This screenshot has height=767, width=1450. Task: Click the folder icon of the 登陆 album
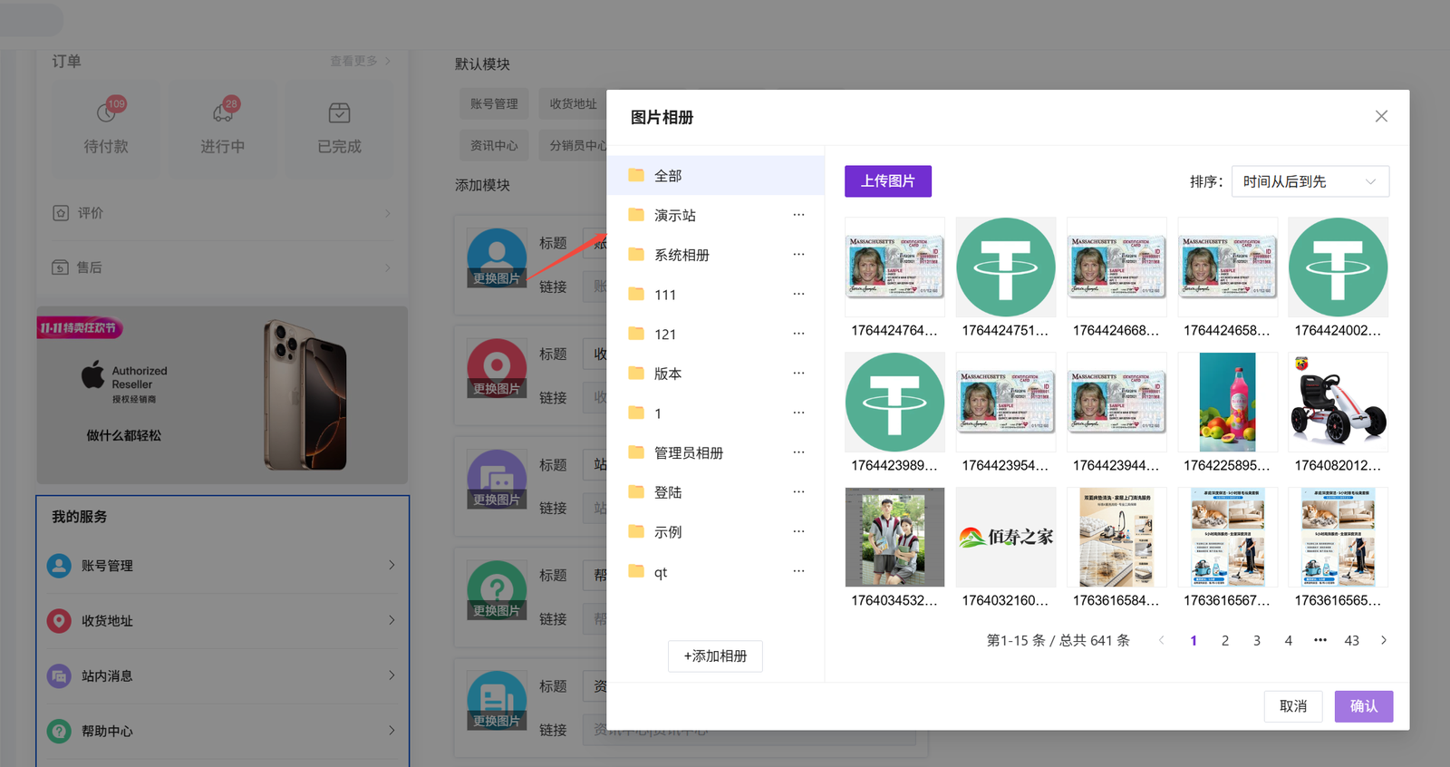pos(636,492)
